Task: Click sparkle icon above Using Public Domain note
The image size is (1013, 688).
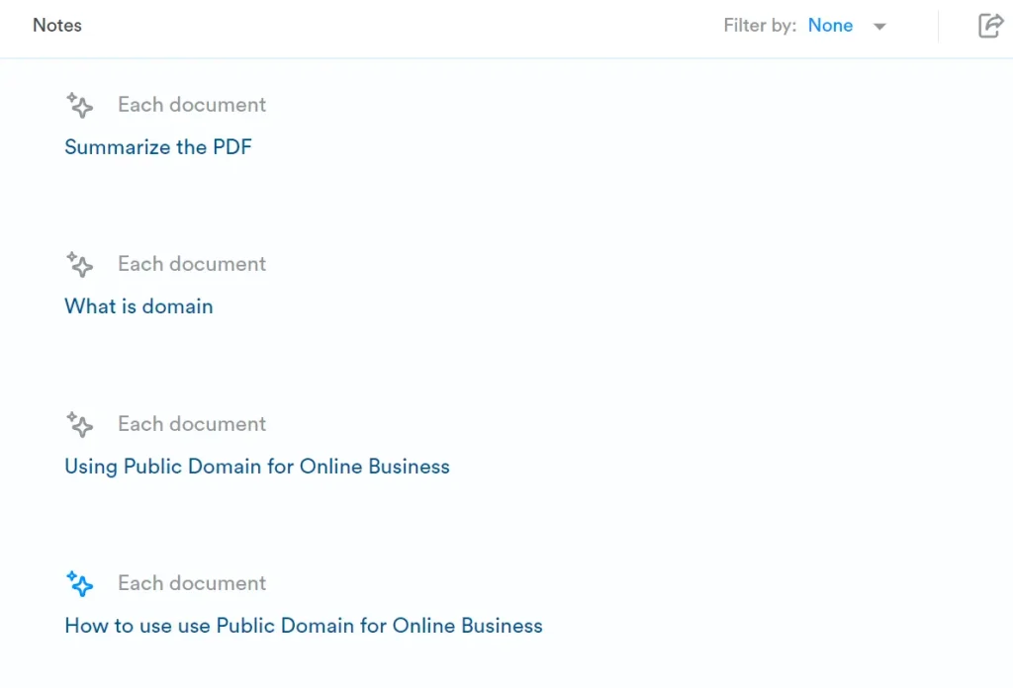Action: [x=79, y=424]
